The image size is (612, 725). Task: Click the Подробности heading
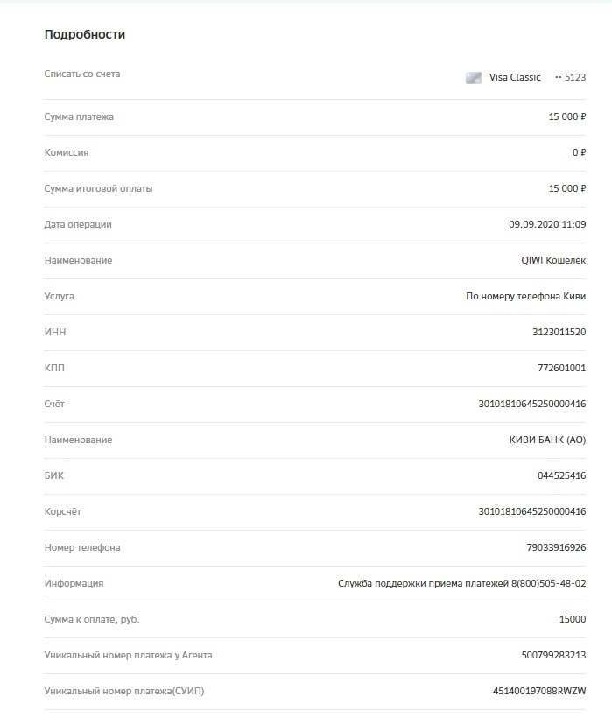tap(85, 35)
